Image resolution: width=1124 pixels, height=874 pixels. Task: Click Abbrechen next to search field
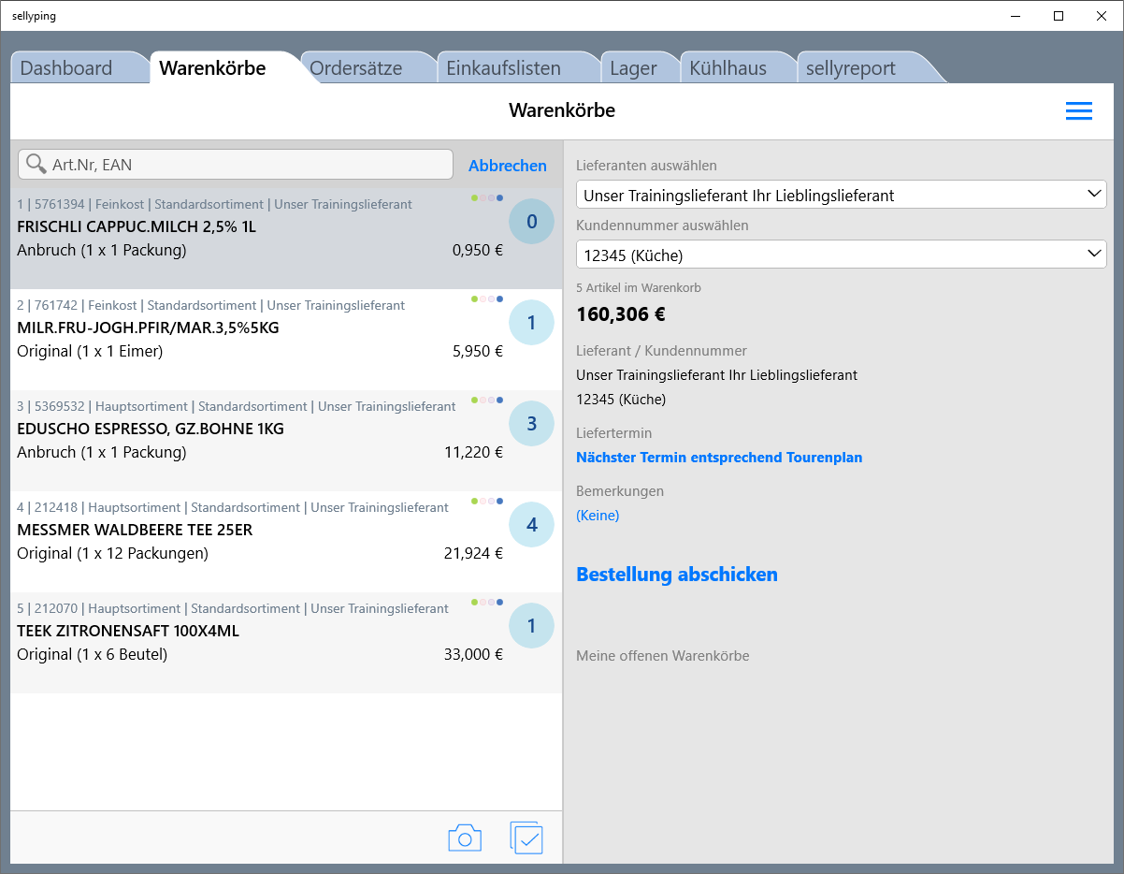click(507, 166)
